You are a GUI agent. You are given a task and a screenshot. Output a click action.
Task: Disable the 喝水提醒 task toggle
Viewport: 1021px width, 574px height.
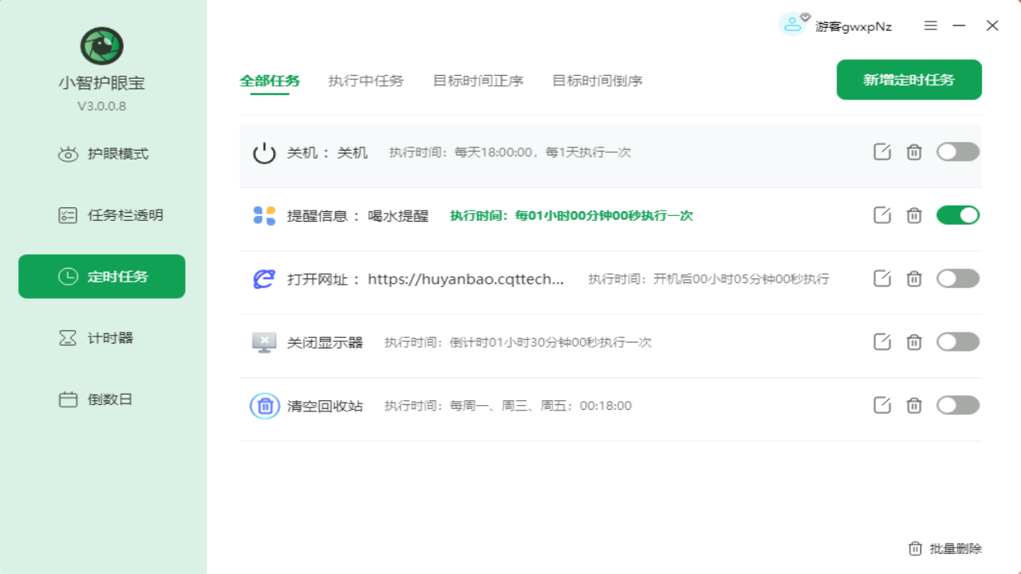pos(957,214)
